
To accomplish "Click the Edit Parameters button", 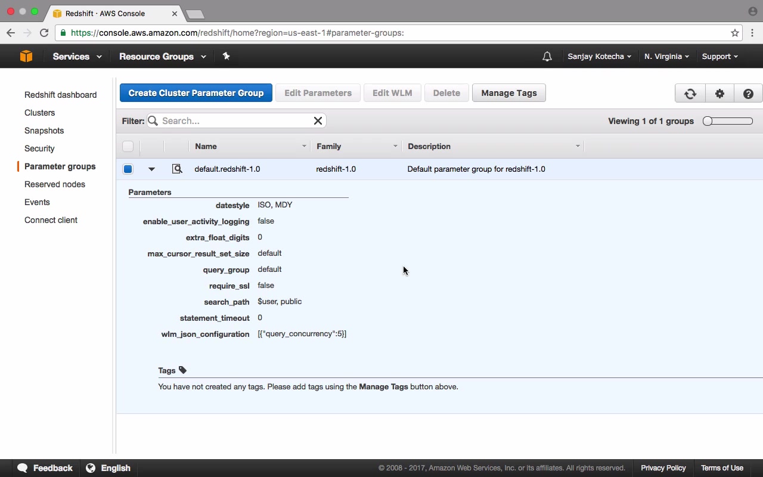I will pyautogui.click(x=318, y=93).
